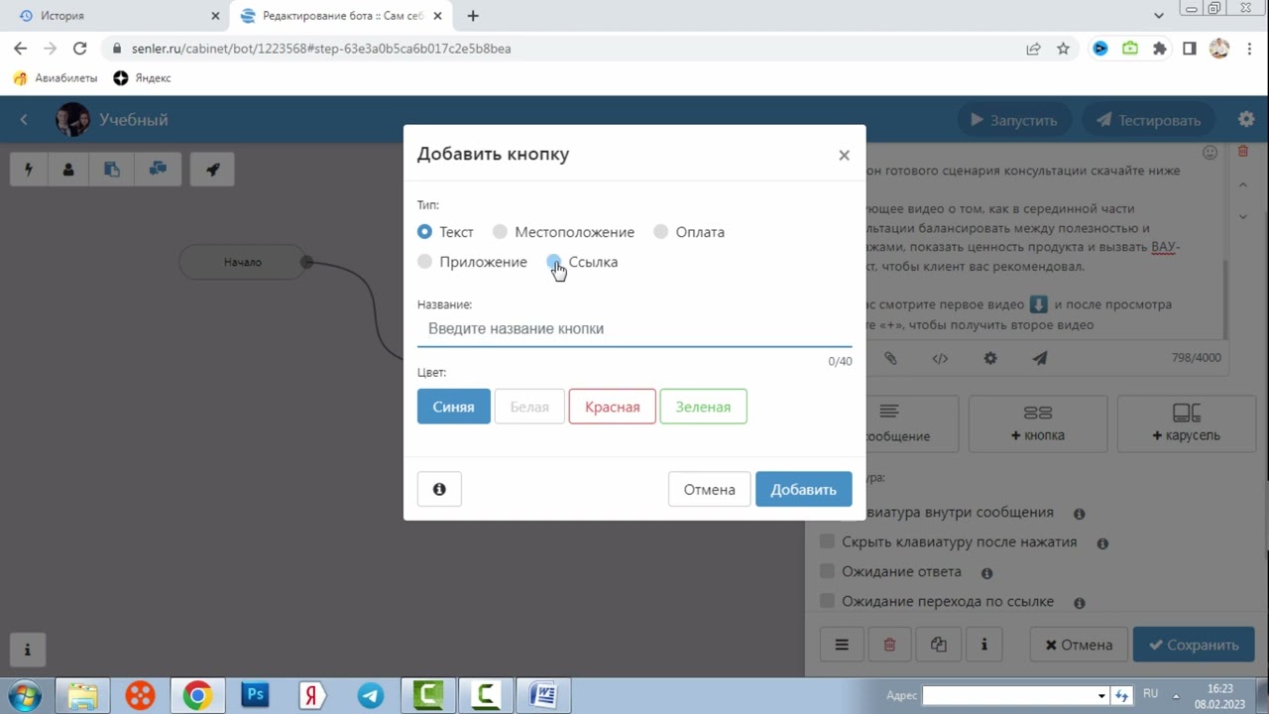Click the rocket toolbar icon

[x=212, y=170]
